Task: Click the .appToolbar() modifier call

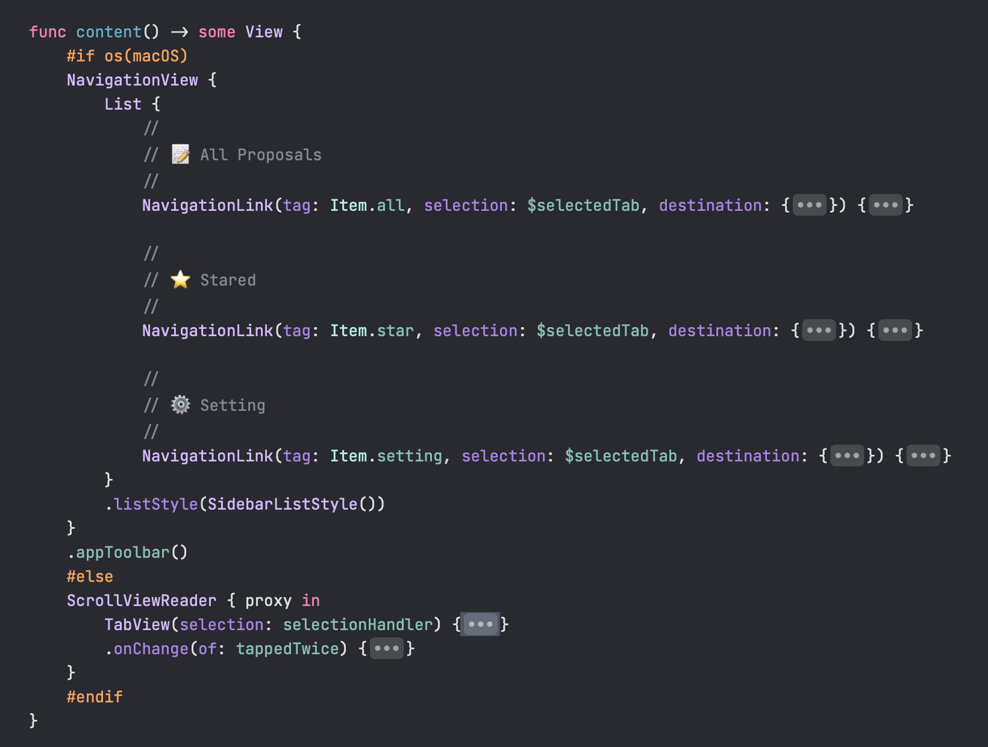Action: tap(127, 552)
